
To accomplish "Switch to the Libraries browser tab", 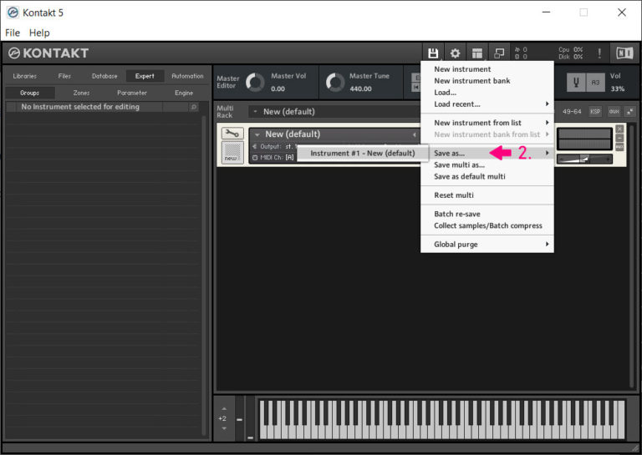I will [25, 76].
